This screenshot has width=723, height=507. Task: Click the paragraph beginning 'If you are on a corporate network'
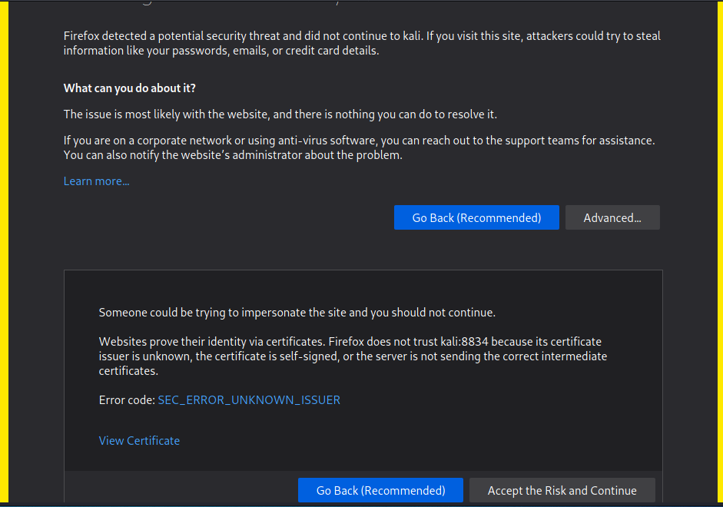(x=359, y=148)
